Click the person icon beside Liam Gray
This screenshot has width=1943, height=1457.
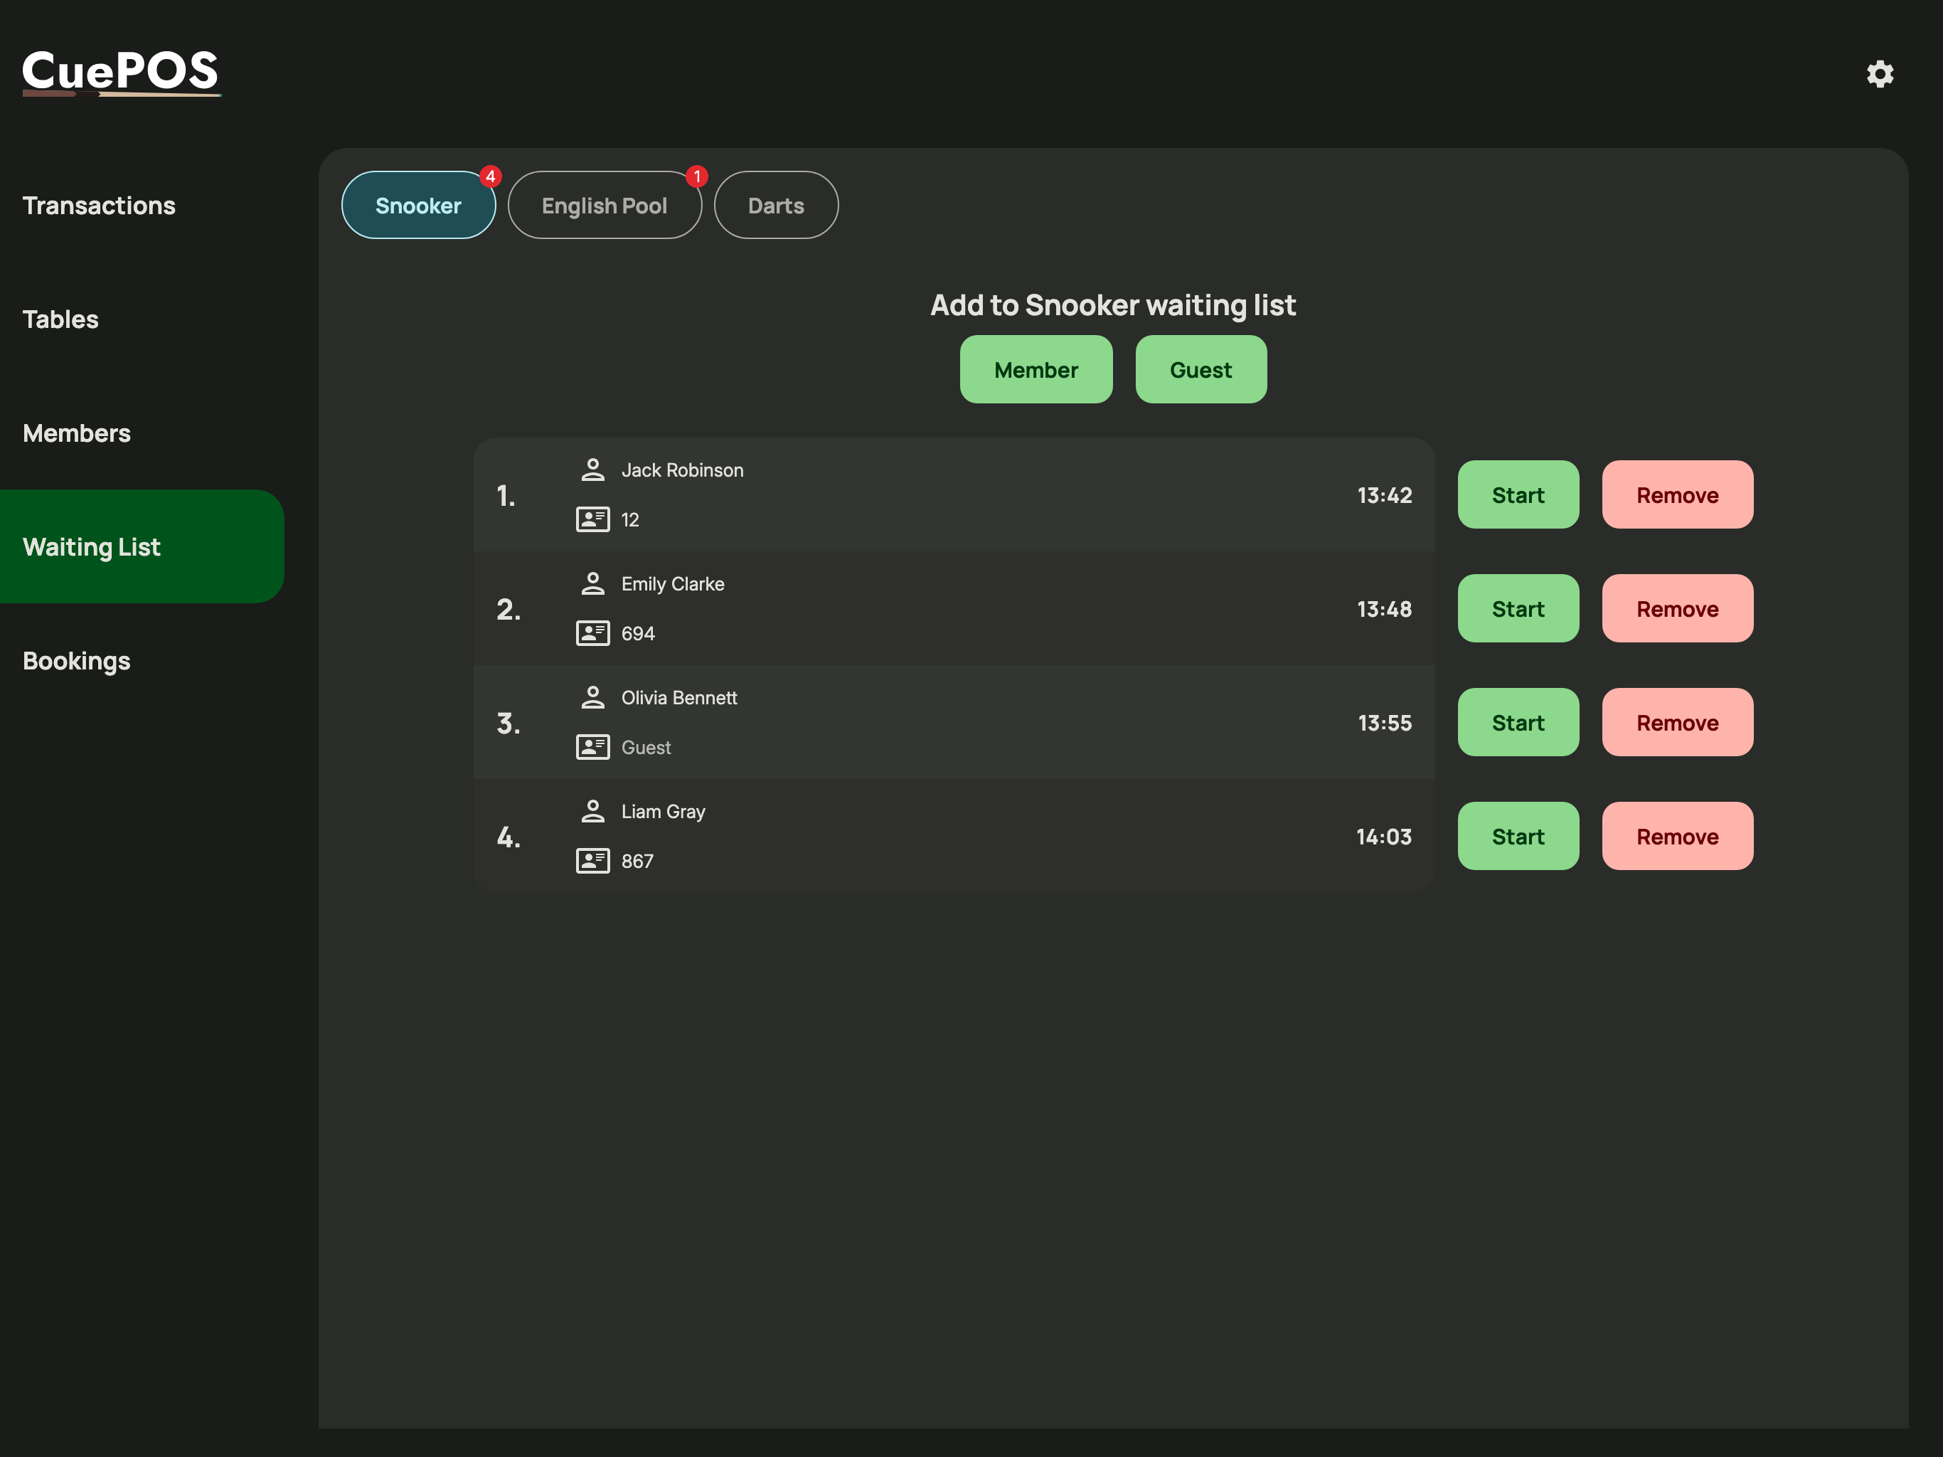click(x=593, y=811)
